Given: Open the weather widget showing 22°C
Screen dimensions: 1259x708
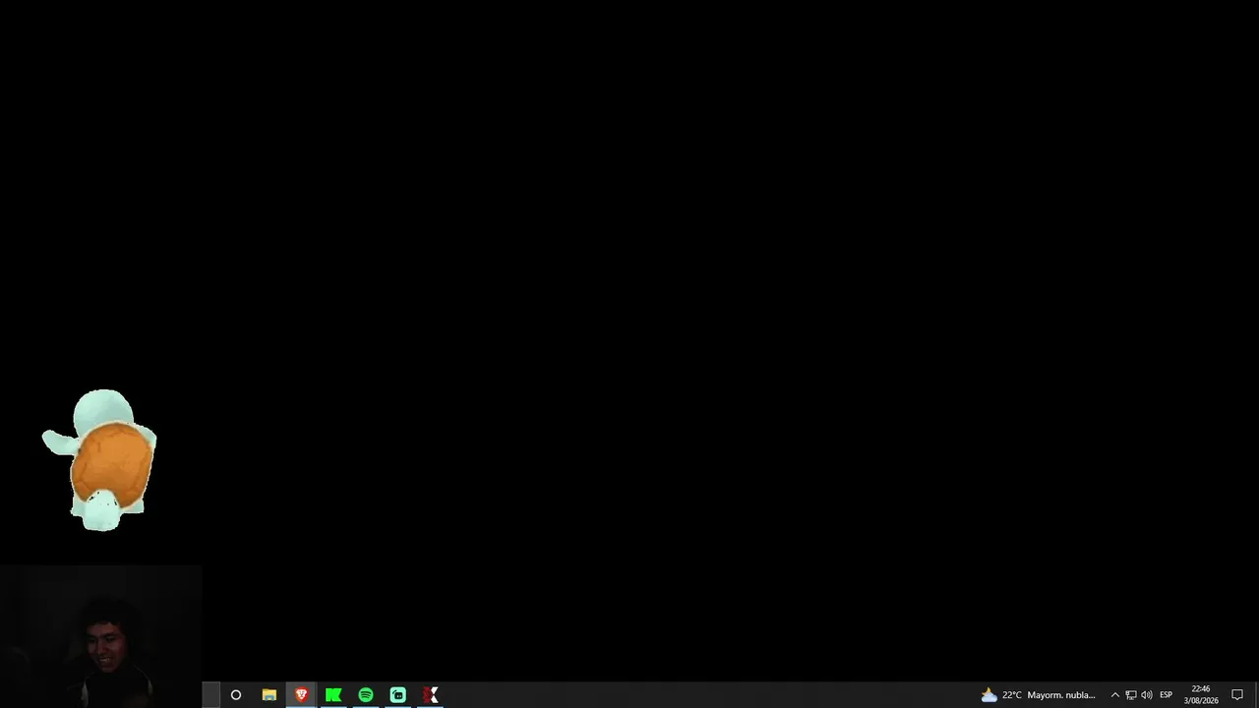Looking at the screenshot, I should click(1039, 695).
